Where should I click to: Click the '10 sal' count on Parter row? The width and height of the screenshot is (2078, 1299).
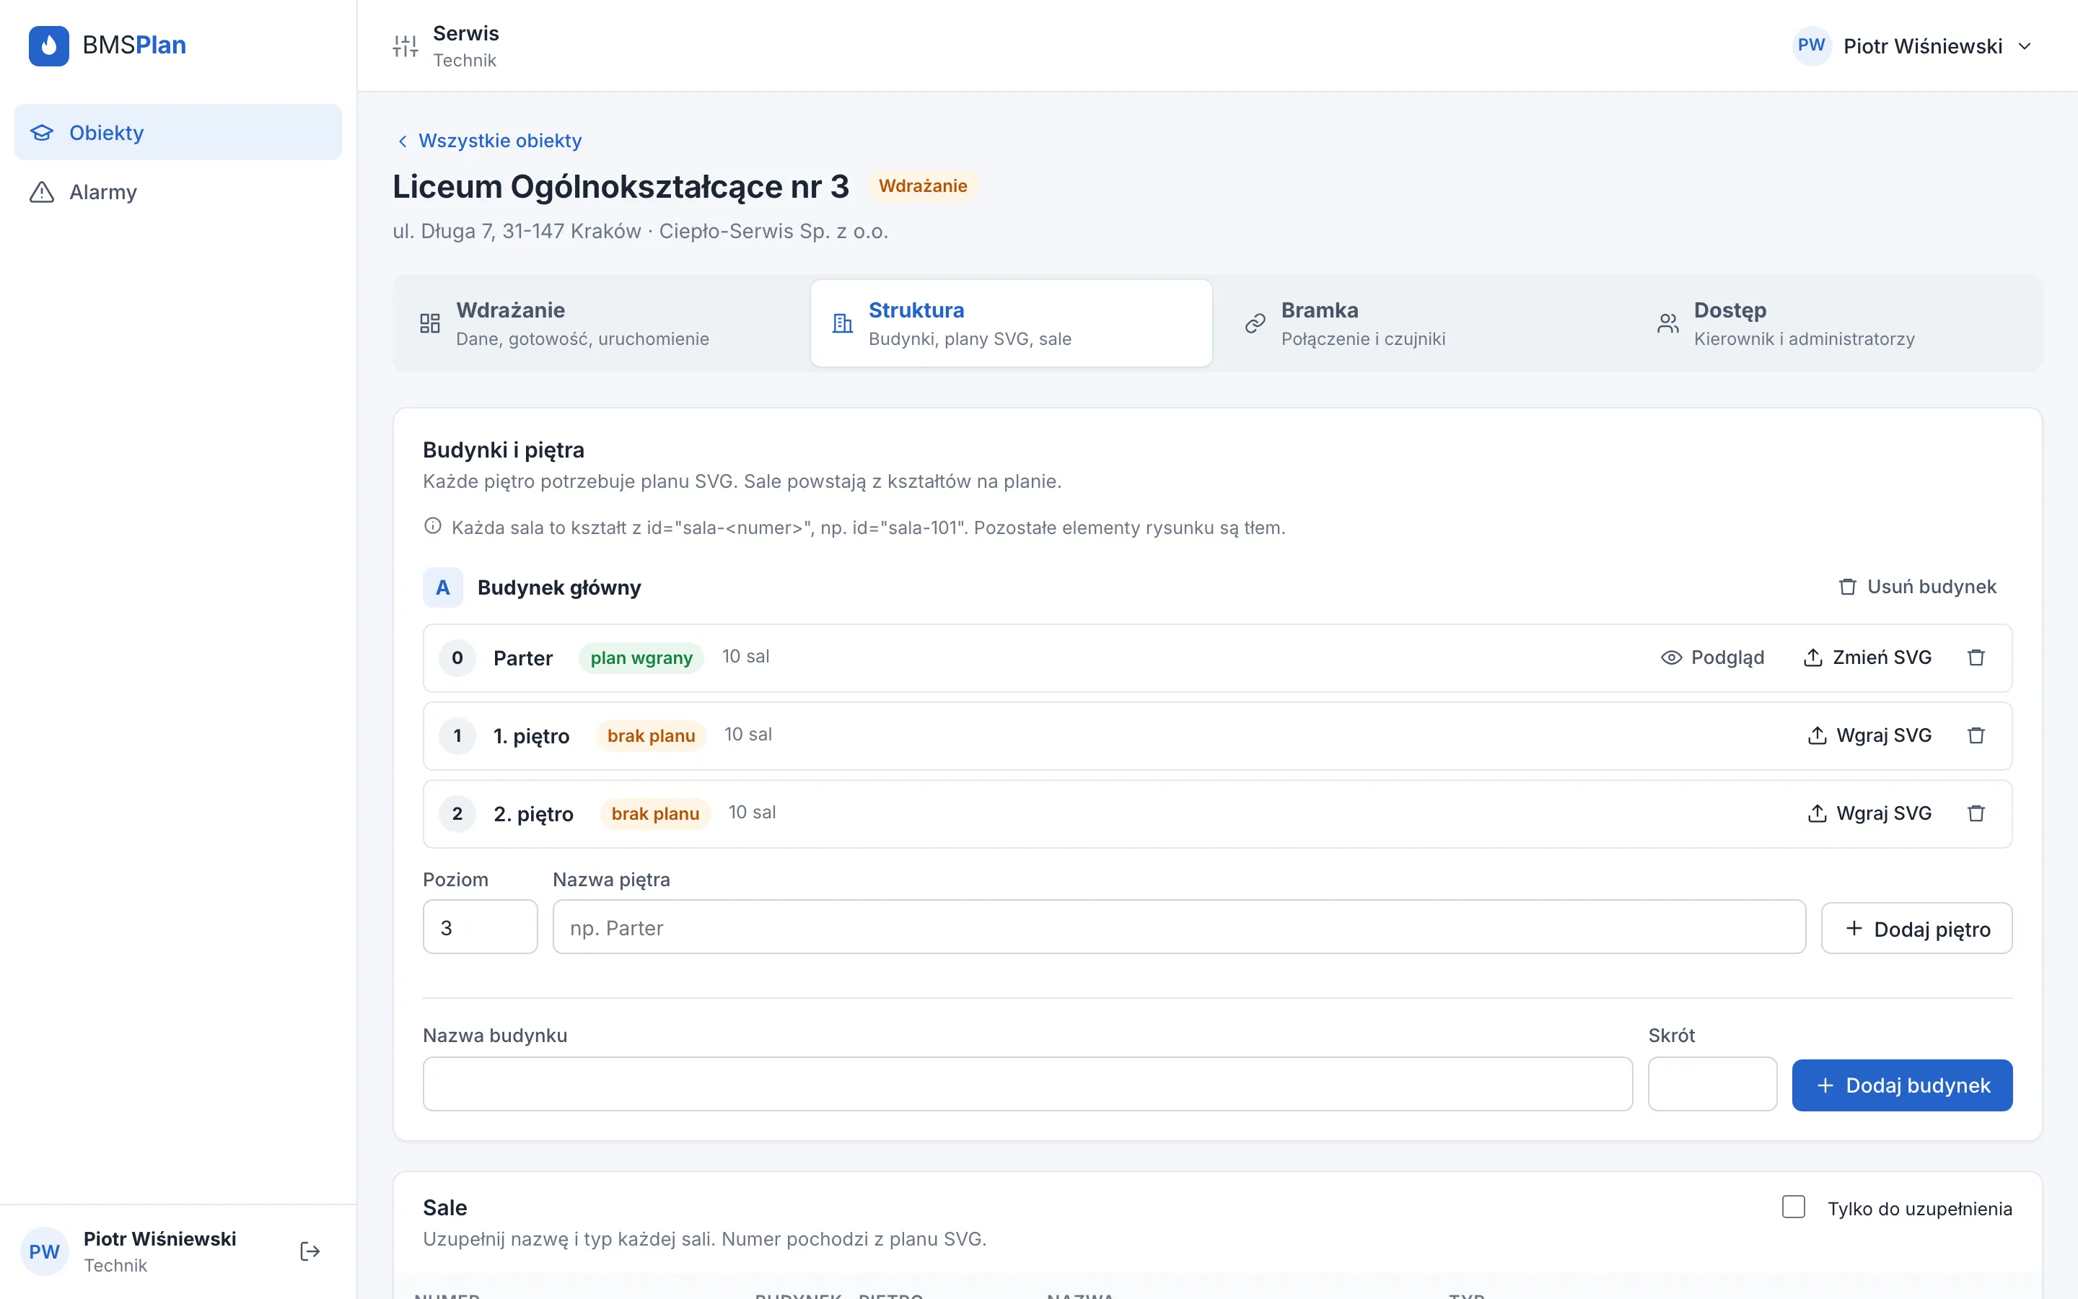tap(745, 657)
